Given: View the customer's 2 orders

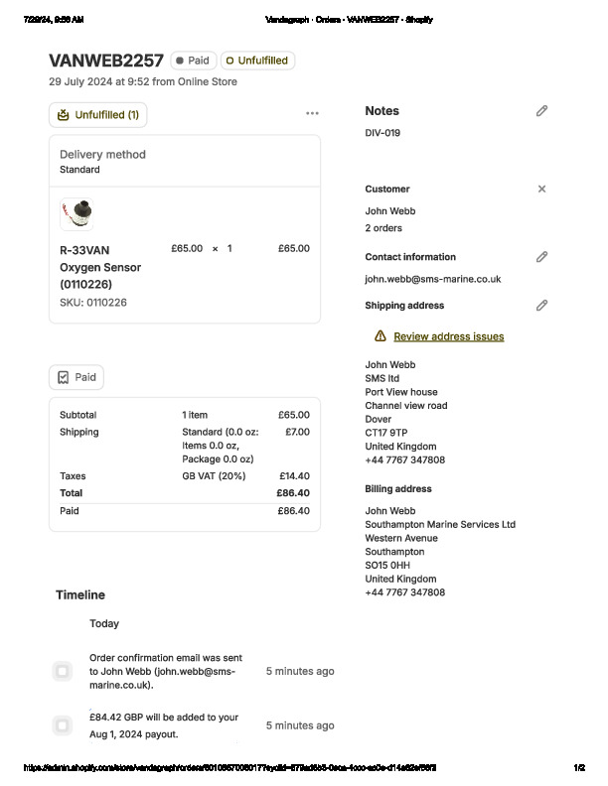Looking at the screenshot, I should click(x=383, y=228).
